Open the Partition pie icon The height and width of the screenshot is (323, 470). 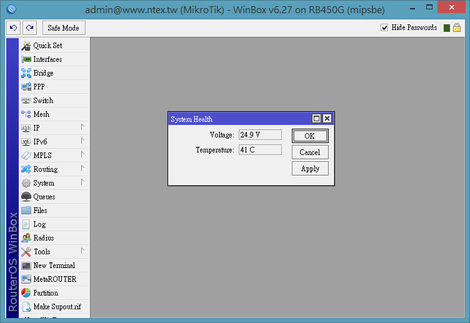coord(26,293)
